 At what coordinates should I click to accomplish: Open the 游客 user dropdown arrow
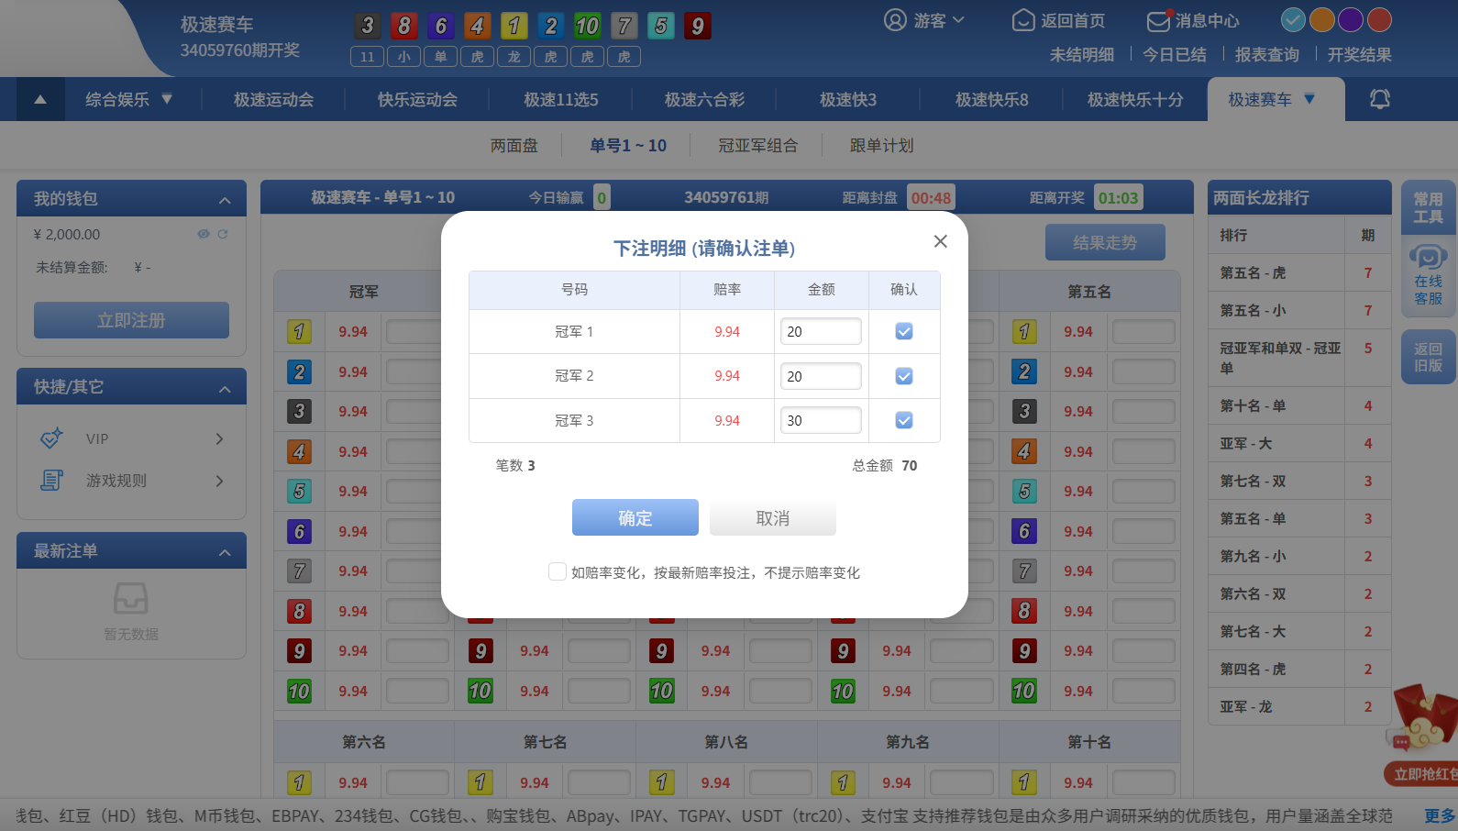point(958,19)
